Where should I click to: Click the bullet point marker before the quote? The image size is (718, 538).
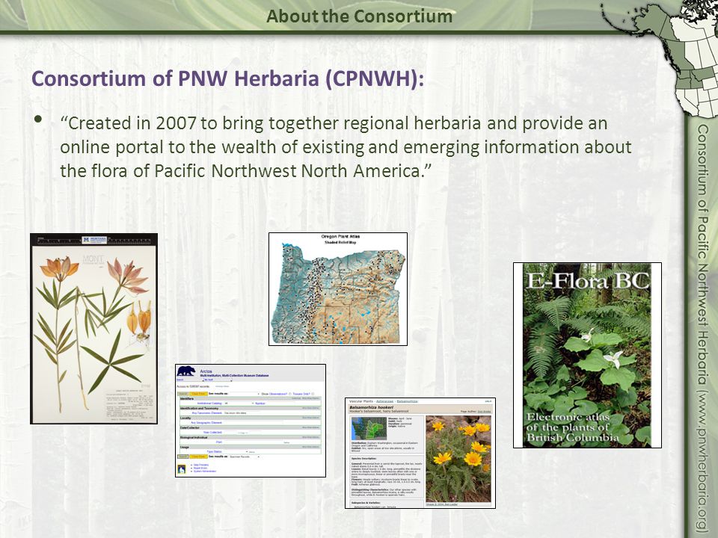click(38, 120)
